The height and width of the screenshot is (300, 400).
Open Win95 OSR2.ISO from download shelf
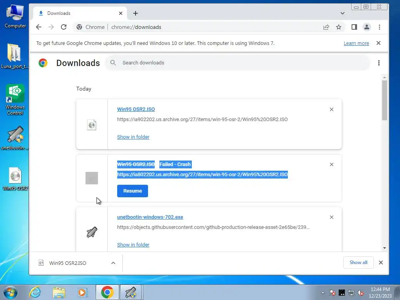click(x=68, y=263)
